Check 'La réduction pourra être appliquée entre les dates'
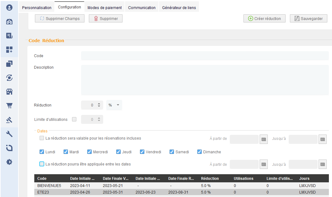 pyautogui.click(x=42, y=164)
